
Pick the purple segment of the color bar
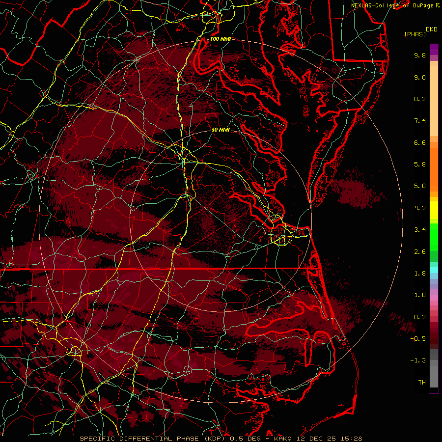(434, 49)
